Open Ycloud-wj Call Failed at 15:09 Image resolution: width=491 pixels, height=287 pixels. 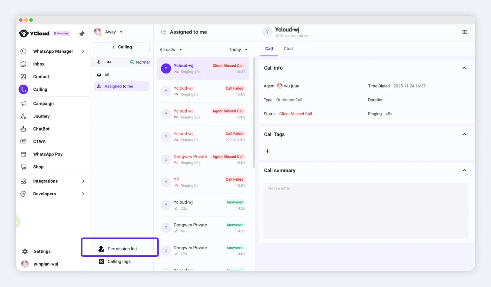pos(203,91)
